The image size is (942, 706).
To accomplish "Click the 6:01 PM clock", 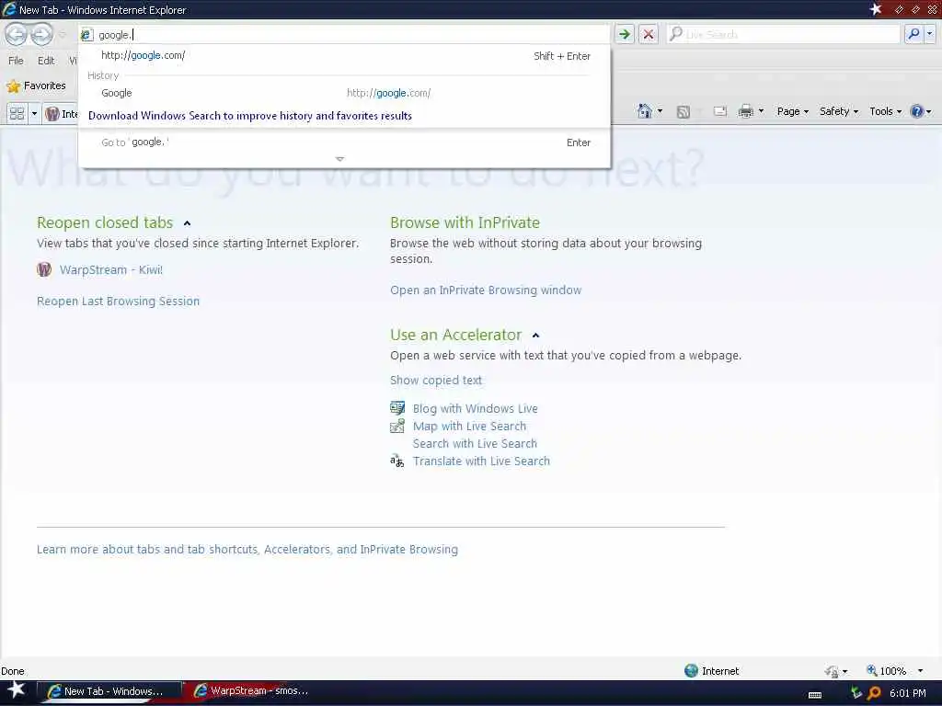I will [907, 693].
